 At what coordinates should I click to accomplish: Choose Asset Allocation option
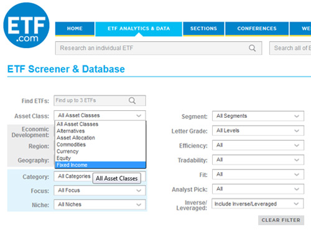(100, 138)
